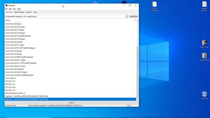Select Comix Zone (U) [T+Ita].gen
Viewport: 210px width, 118px height.
[x=71, y=30]
